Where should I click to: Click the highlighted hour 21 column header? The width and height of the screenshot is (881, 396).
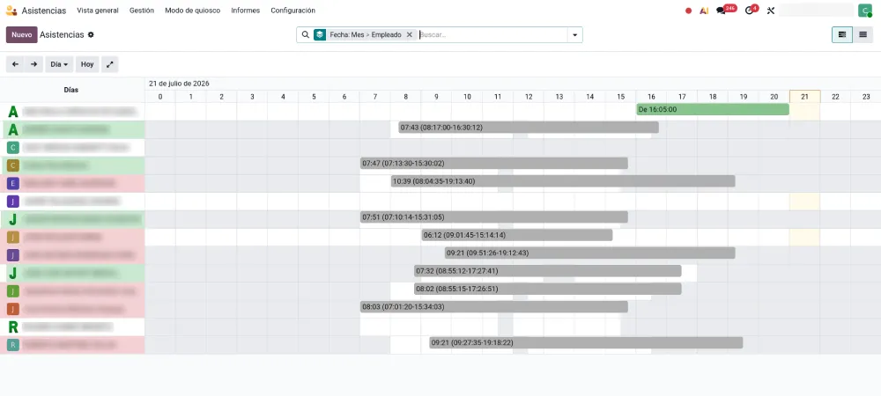coord(804,97)
